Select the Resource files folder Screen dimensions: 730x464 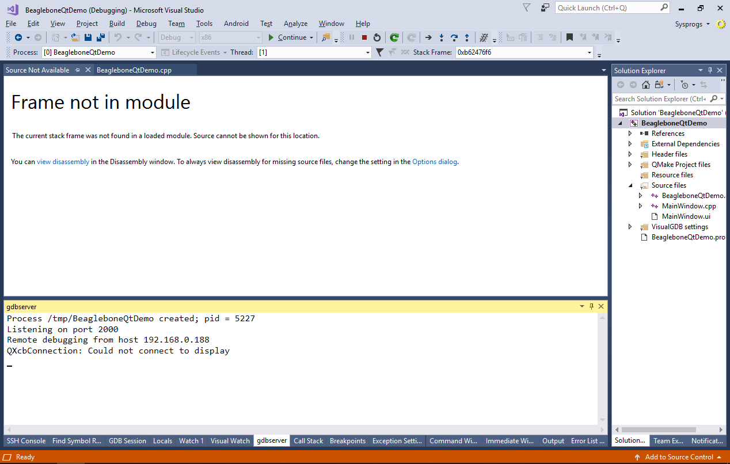672,175
